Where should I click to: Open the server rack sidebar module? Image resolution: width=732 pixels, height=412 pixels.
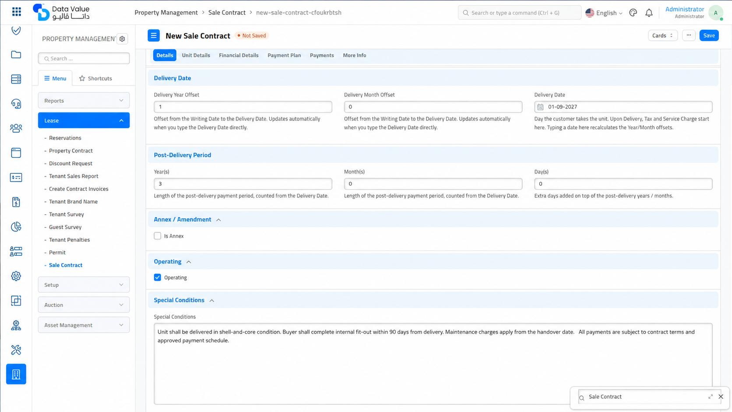click(x=16, y=79)
